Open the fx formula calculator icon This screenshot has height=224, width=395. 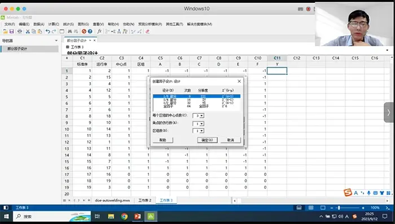point(99,32)
